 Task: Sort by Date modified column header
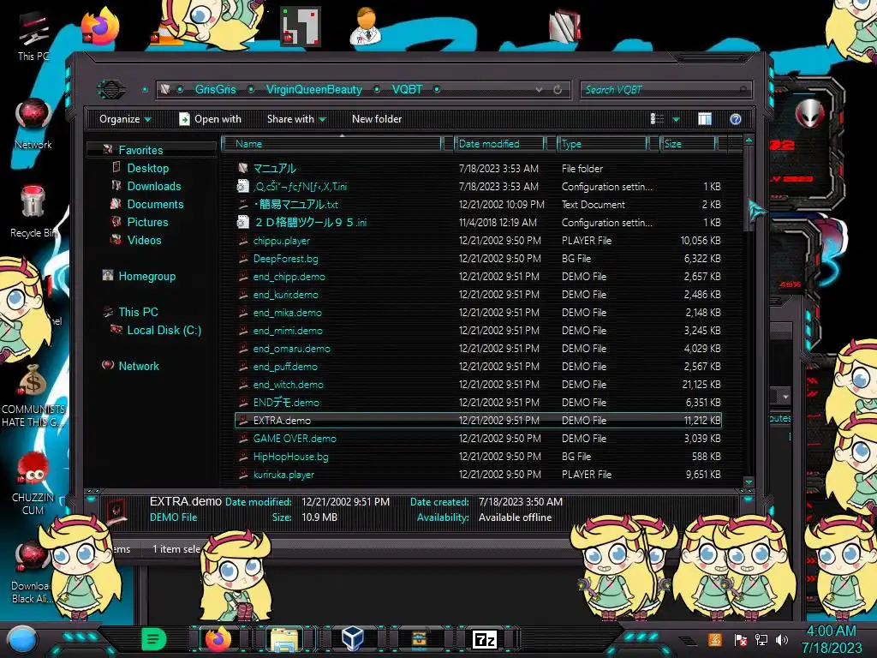pyautogui.click(x=498, y=144)
